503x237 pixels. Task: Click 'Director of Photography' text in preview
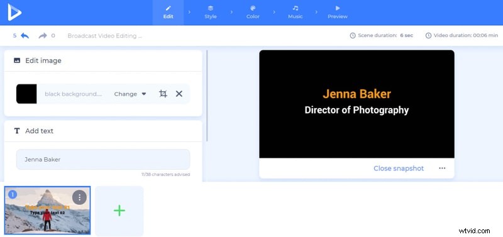357,110
